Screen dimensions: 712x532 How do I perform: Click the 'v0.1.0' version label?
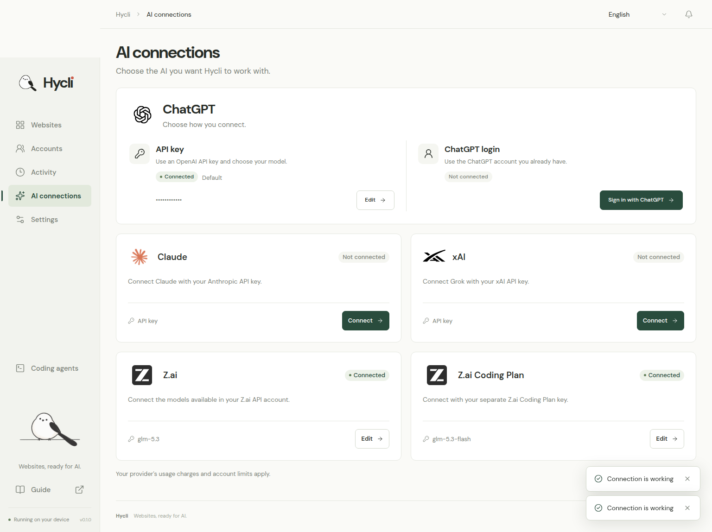pos(85,519)
